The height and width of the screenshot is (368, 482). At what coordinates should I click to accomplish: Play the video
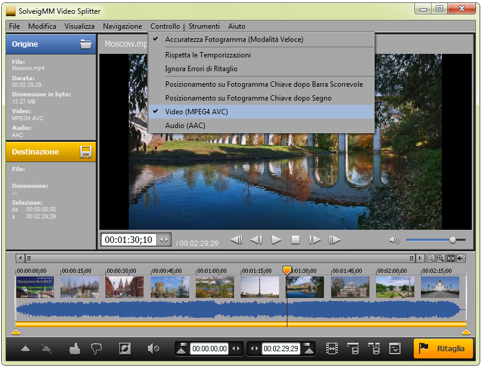coord(276,239)
